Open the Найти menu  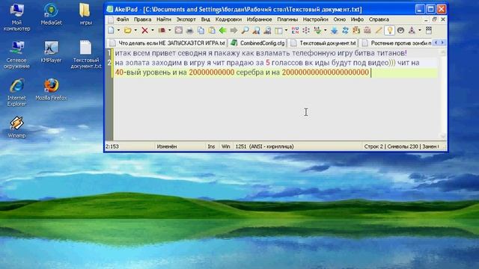[164, 19]
